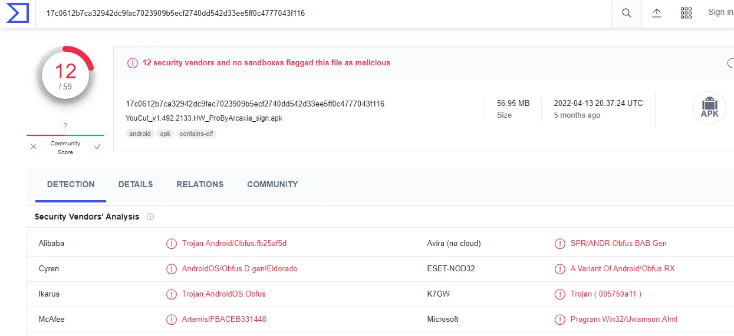This screenshot has height=336, width=734.
Task: Click the Cyren vendor name
Action: [x=49, y=268]
